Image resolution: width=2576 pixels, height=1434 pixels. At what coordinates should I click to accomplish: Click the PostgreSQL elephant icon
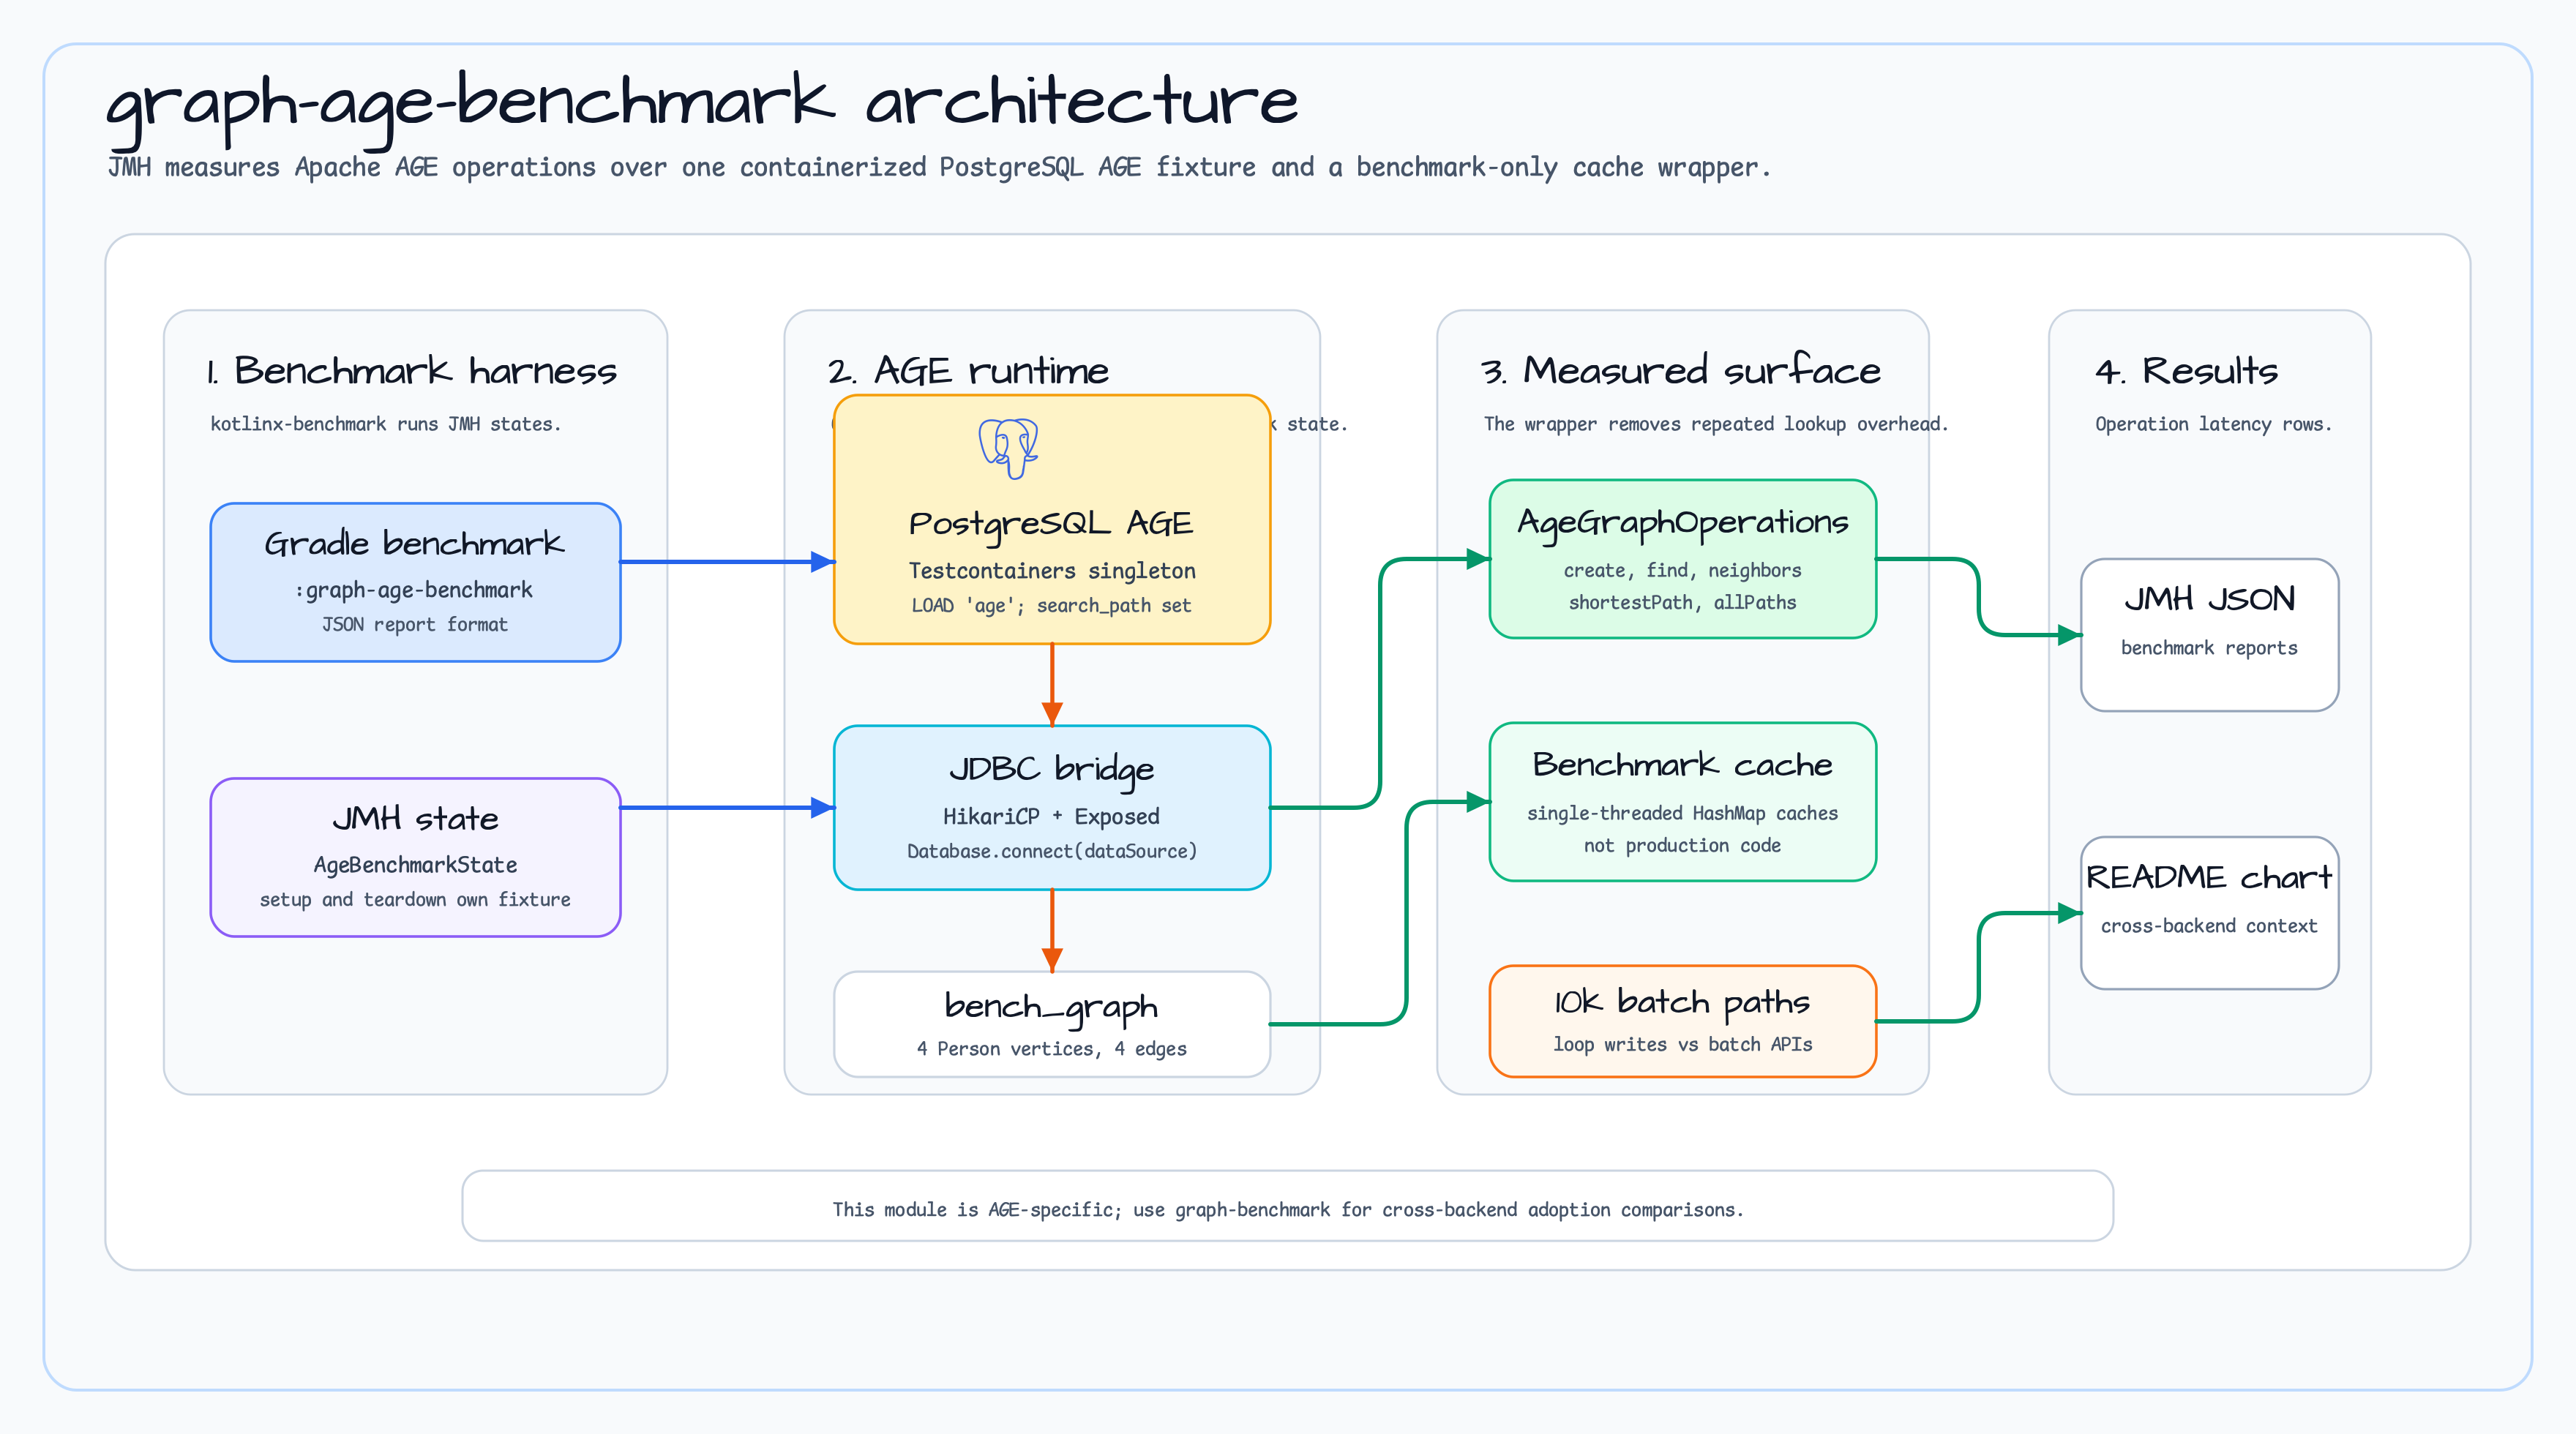(x=1008, y=448)
